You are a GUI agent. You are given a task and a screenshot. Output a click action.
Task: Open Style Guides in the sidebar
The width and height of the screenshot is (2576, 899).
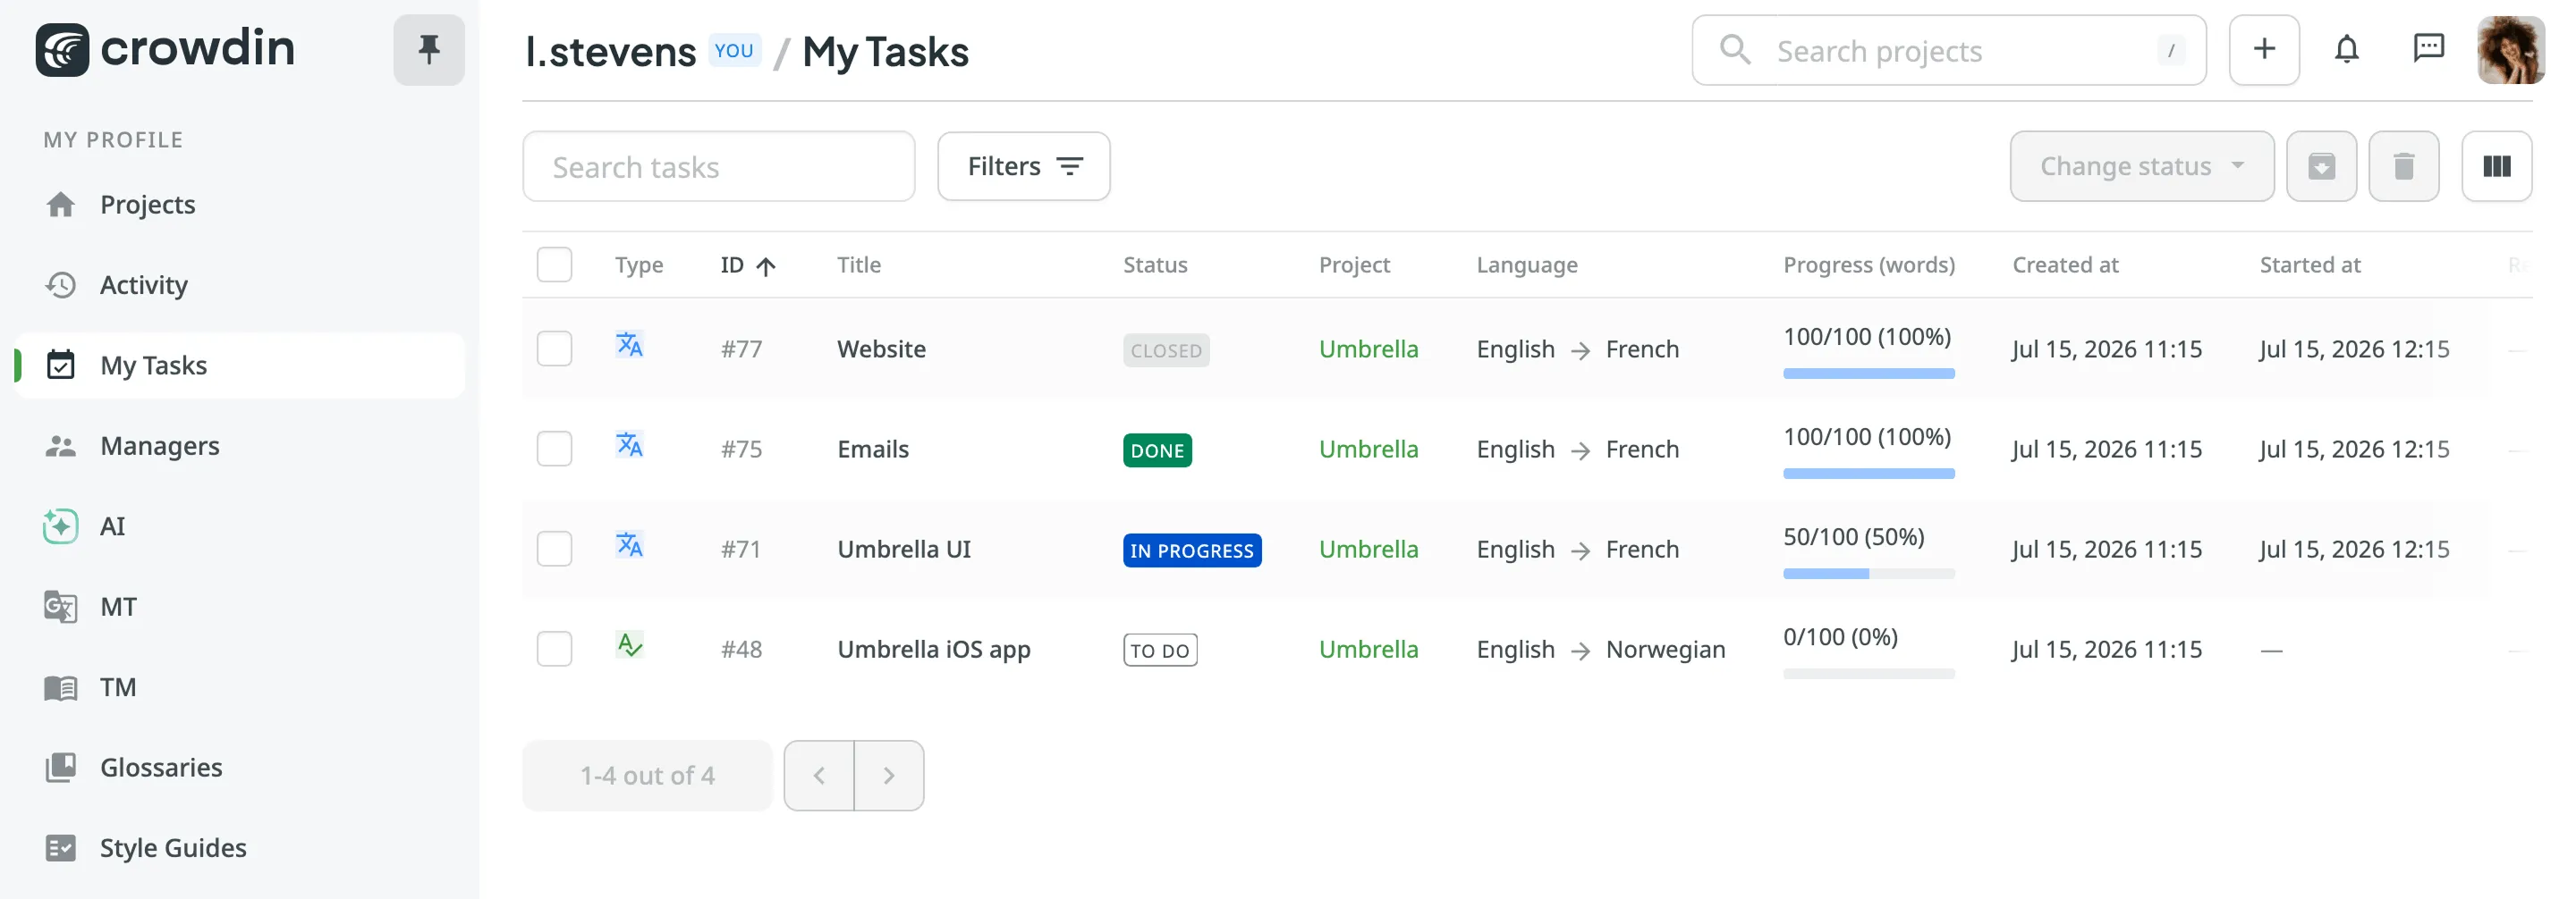click(x=240, y=848)
